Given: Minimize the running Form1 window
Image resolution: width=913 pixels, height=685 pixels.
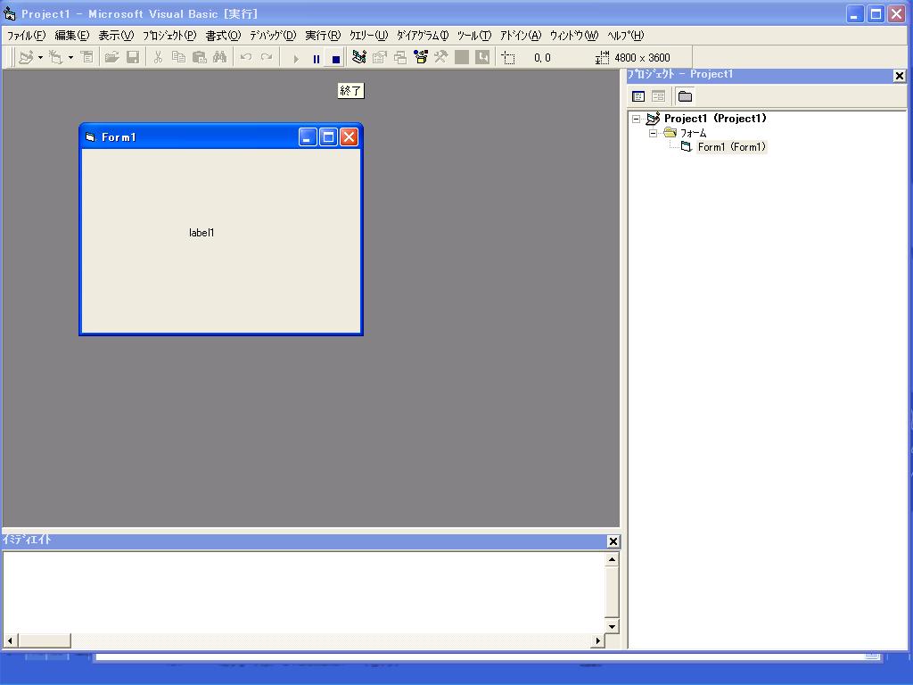Looking at the screenshot, I should [308, 136].
